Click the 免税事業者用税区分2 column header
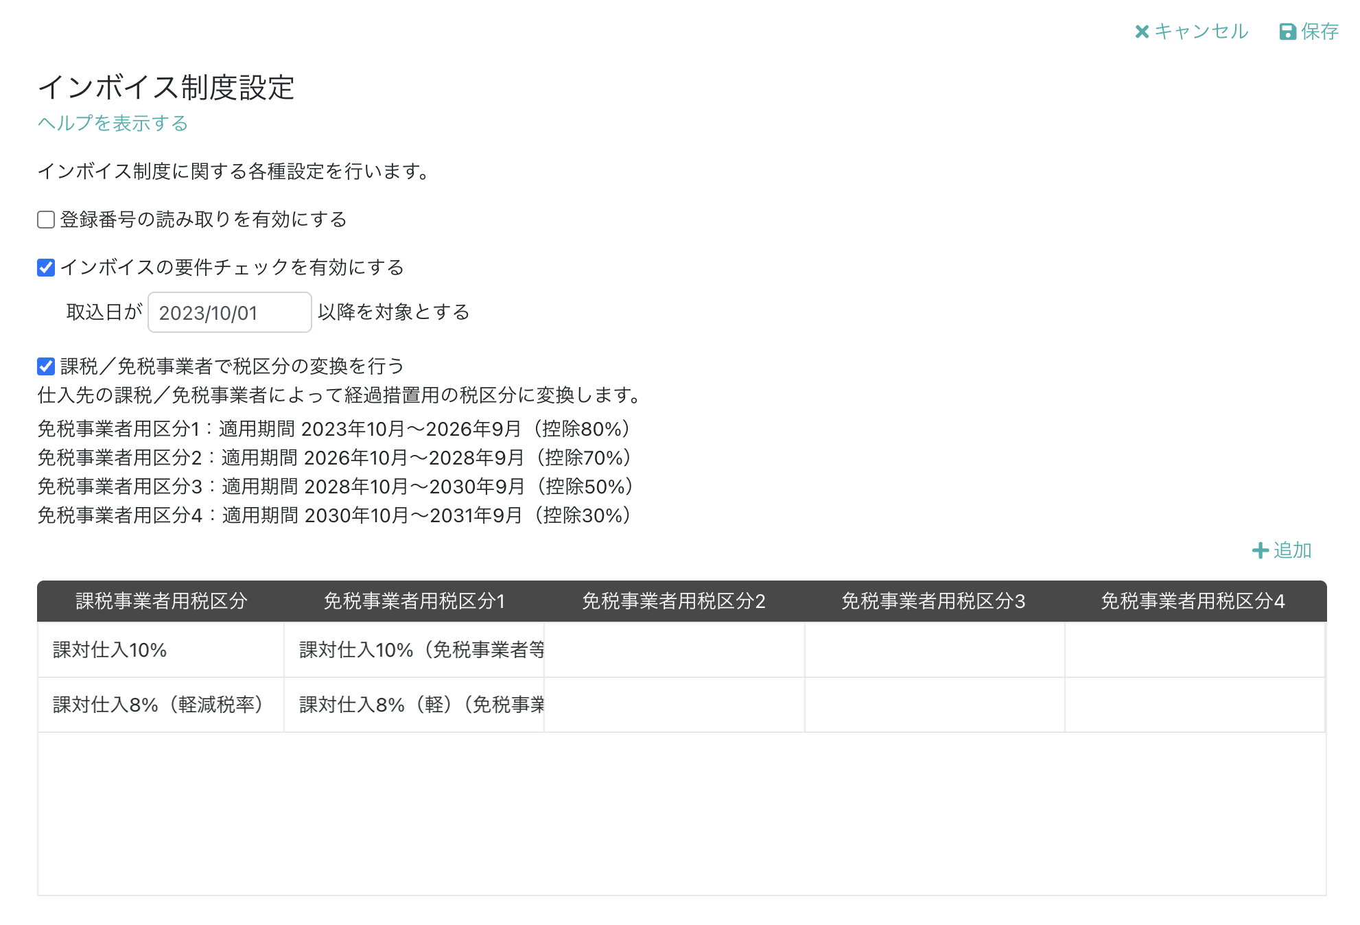Viewport: 1360px width, 925px height. [x=674, y=601]
